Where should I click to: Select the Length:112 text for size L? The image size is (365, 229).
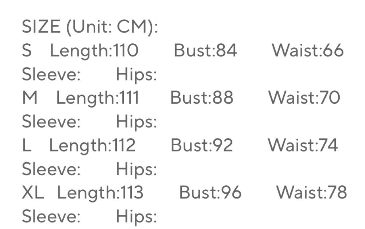pyautogui.click(x=92, y=146)
